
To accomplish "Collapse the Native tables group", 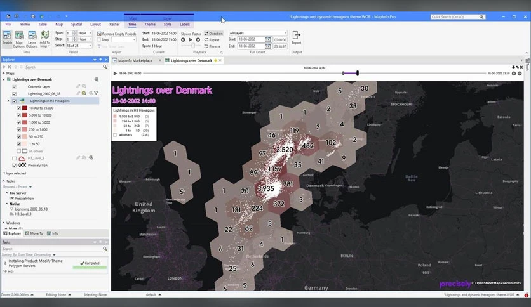I will pyautogui.click(x=7, y=204).
